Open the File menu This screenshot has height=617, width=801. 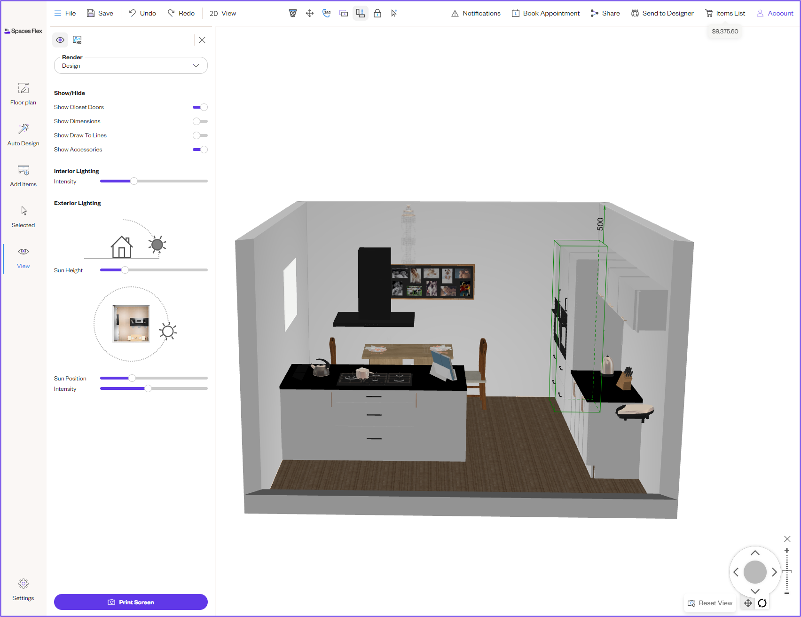pyautogui.click(x=65, y=13)
